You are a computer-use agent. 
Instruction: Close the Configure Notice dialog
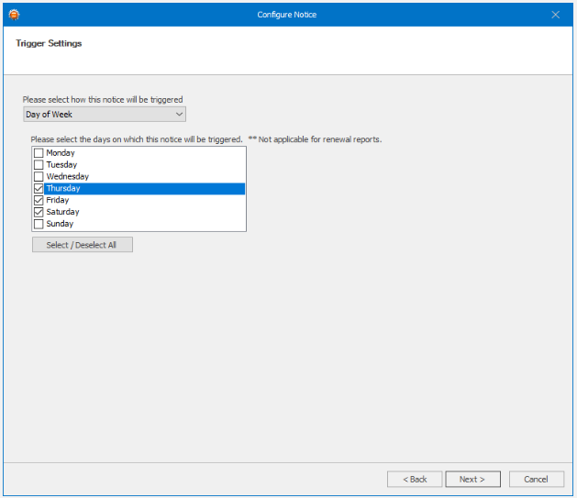tap(555, 15)
